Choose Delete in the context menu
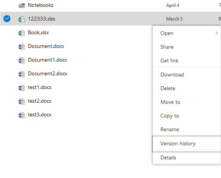Viewport: 221px width, 178px height. (x=187, y=88)
